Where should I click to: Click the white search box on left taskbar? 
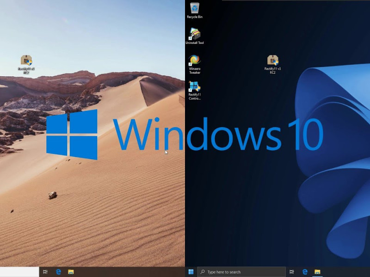pyautogui.click(x=19, y=272)
